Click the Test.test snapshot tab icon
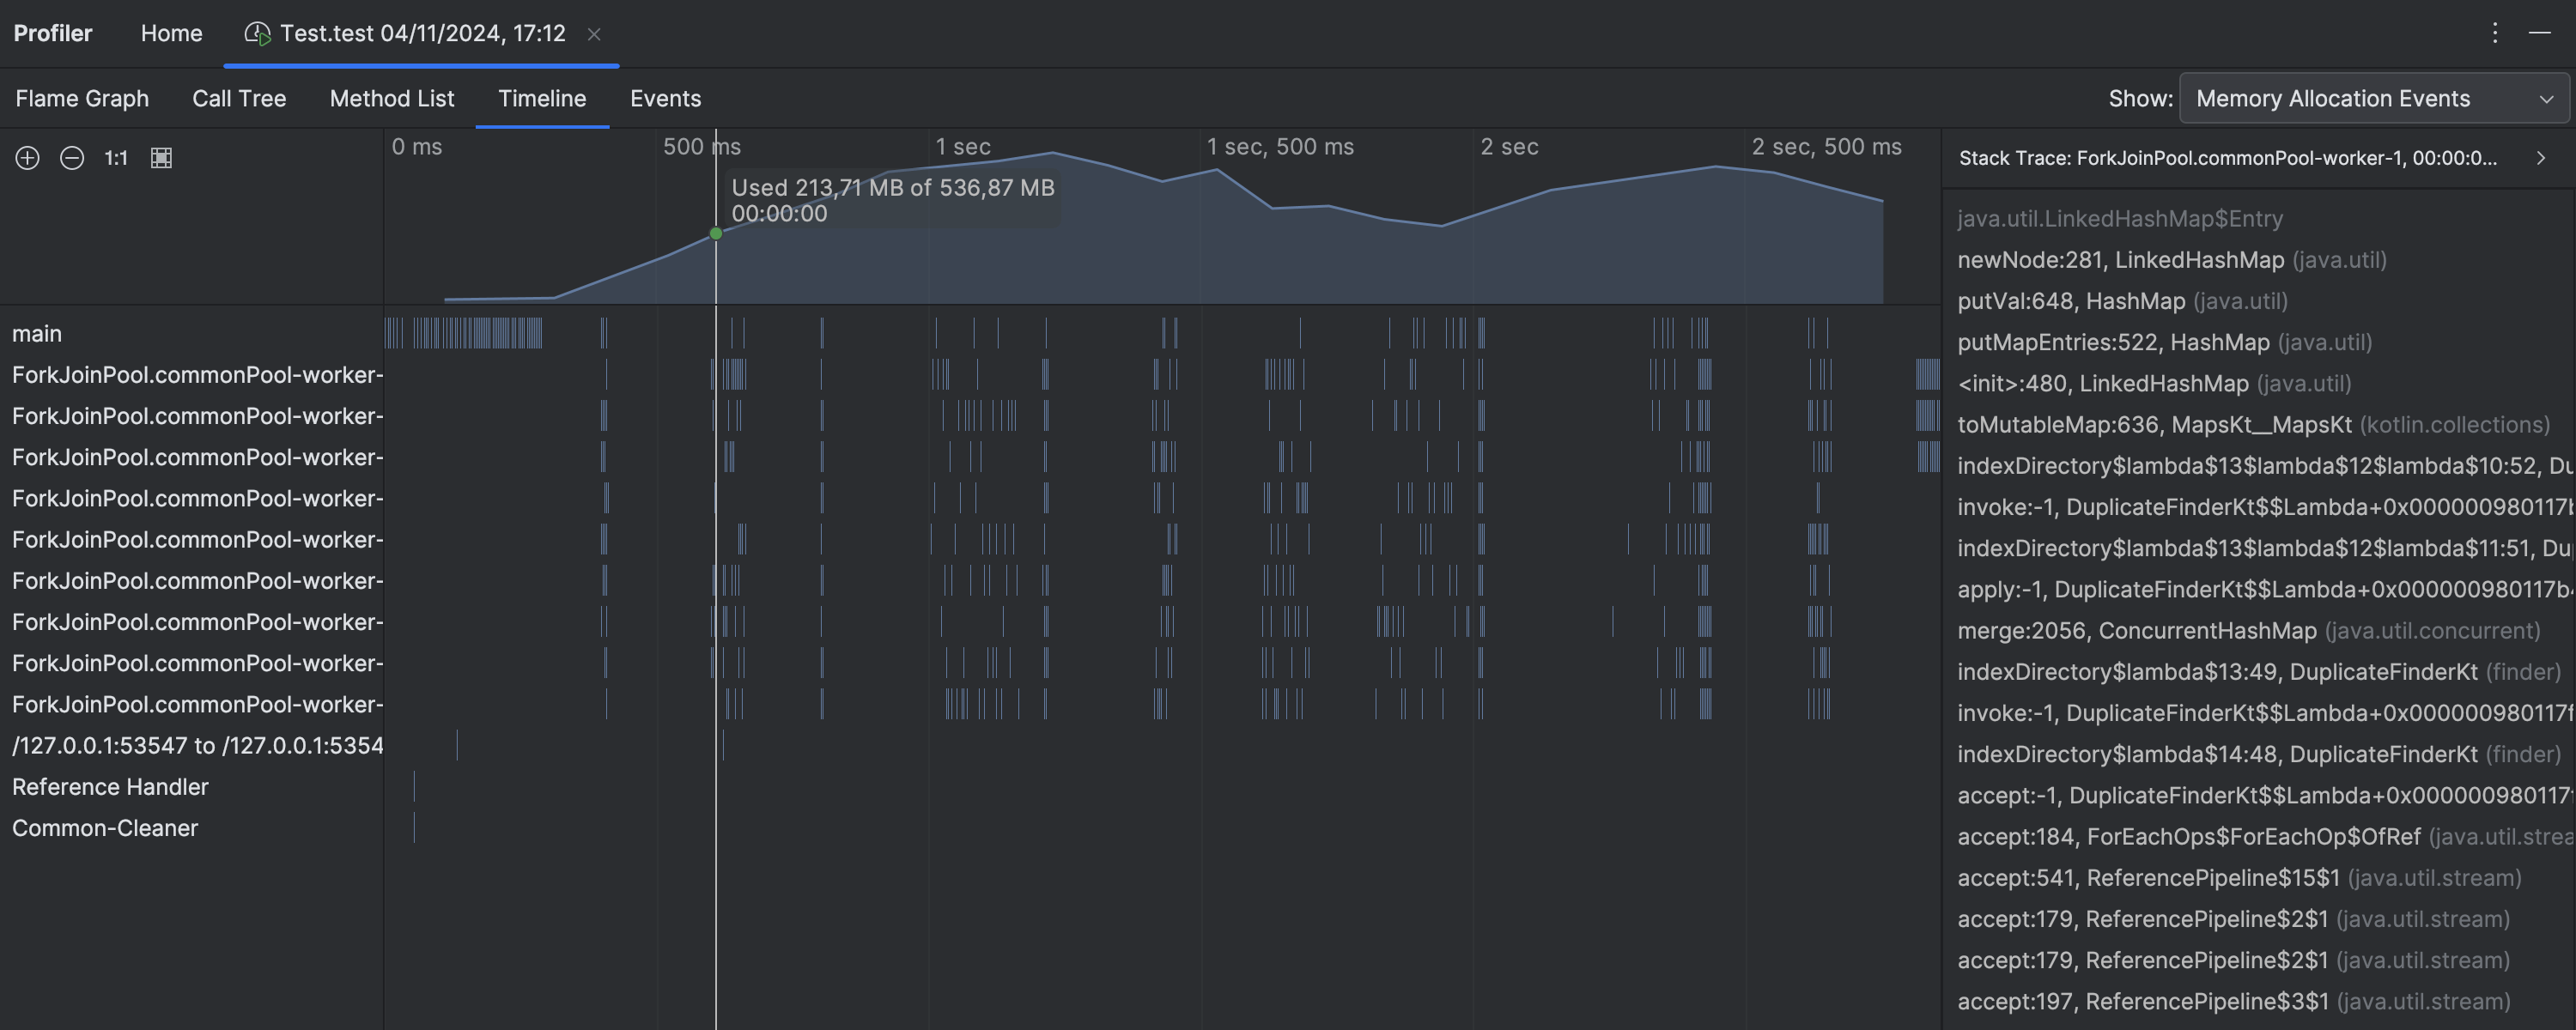 coord(257,34)
